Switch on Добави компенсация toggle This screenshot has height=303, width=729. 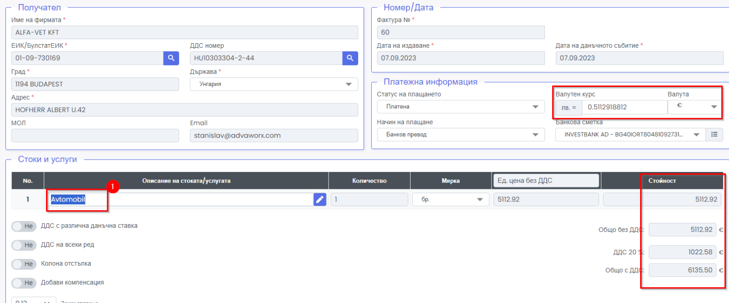coord(24,283)
